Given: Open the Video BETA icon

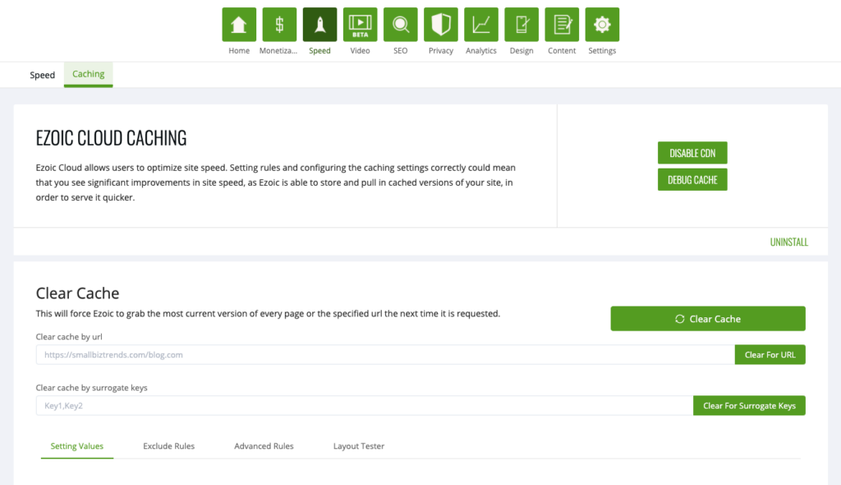Looking at the screenshot, I should click(x=360, y=24).
